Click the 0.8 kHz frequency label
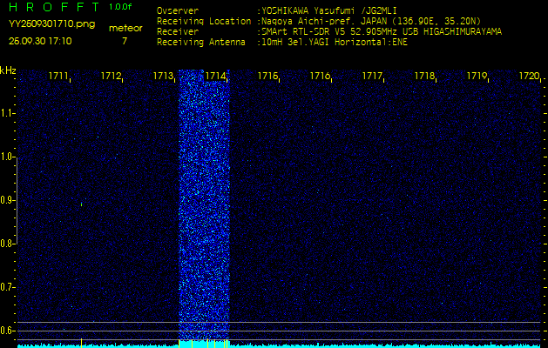Screen dimensions: 548x348 click(x=6, y=244)
